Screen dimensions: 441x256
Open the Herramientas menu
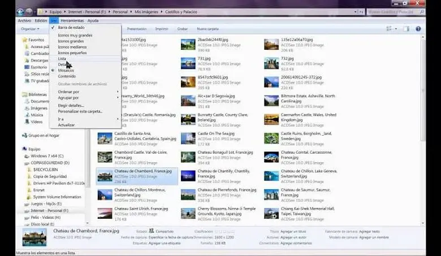(72, 20)
